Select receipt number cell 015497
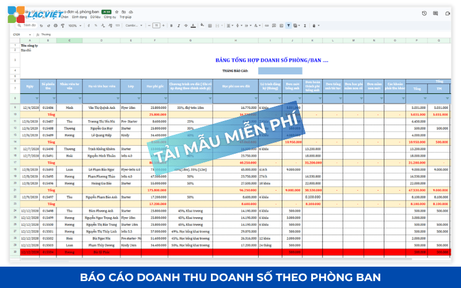The image size is (461, 288). (x=48, y=197)
